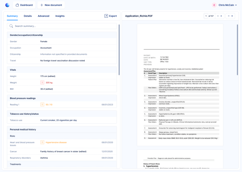The image size is (242, 172).
Task: Click the Application_Richie.PDF file title
Action: pos(139,16)
